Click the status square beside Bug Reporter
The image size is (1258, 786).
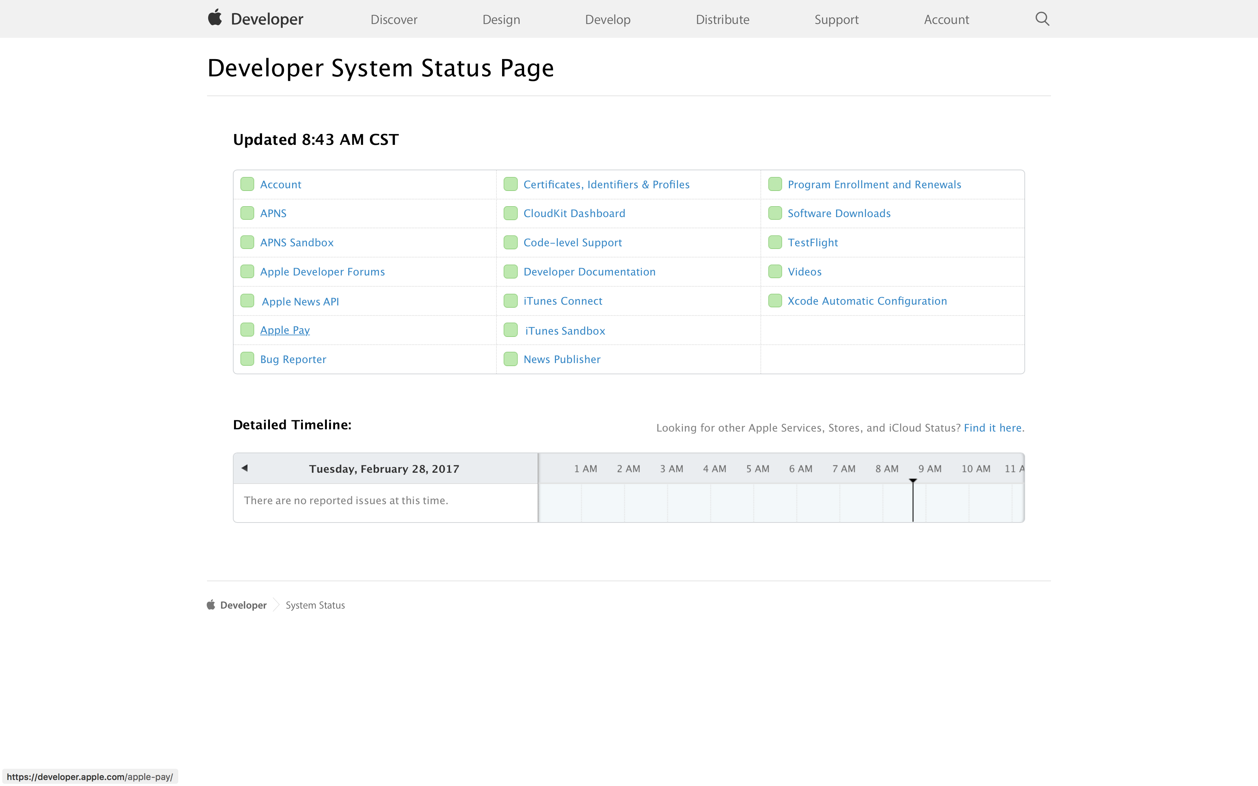pos(247,359)
